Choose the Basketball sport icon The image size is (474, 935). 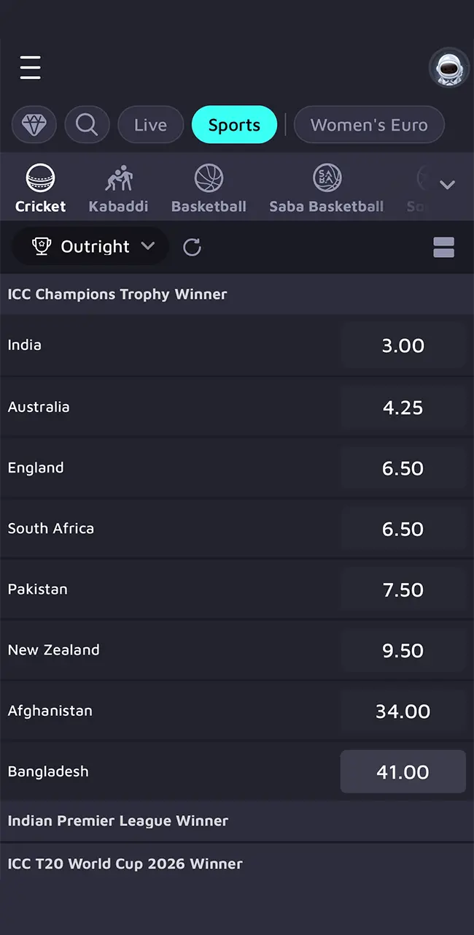[209, 188]
